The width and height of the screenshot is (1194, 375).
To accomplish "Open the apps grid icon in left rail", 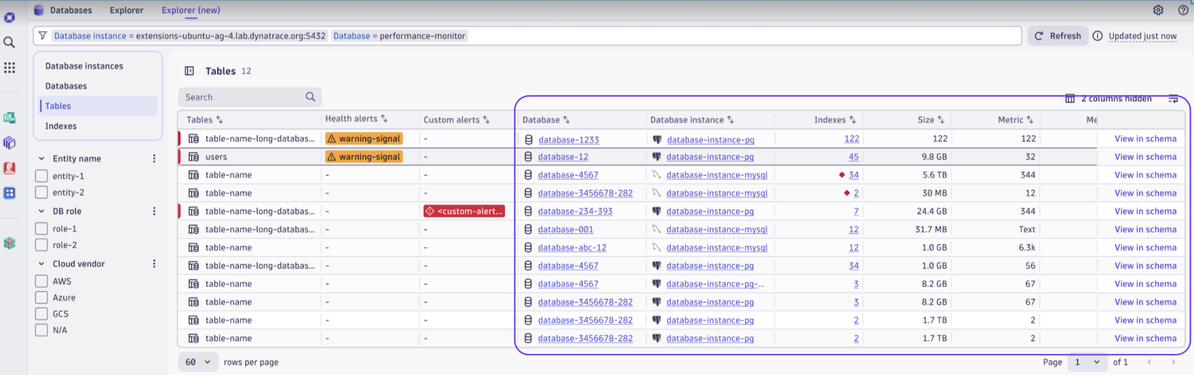I will point(9,68).
